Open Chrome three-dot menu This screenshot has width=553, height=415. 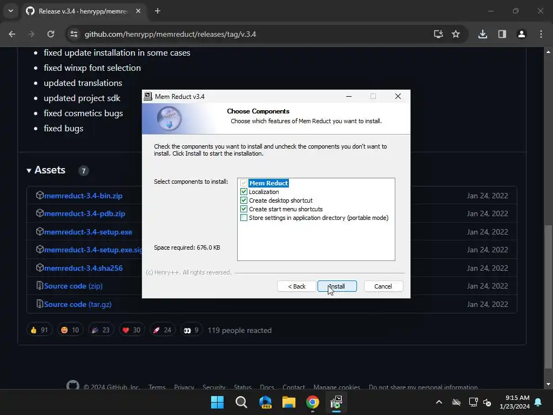coord(541,34)
